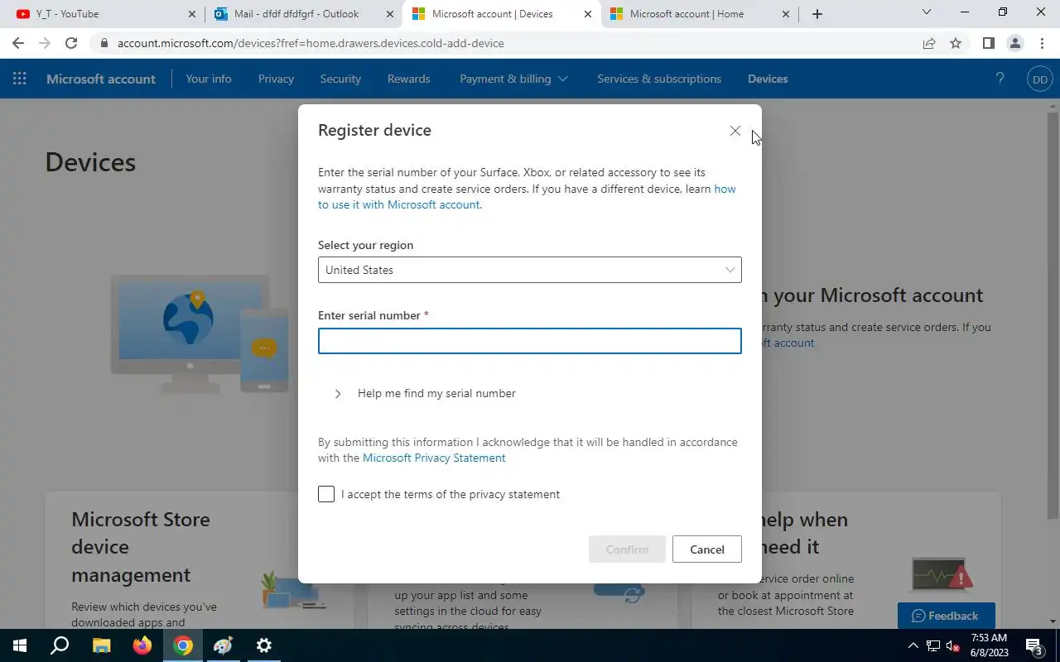1060x662 pixels.
Task: Open the Windows Start menu
Action: click(x=20, y=645)
